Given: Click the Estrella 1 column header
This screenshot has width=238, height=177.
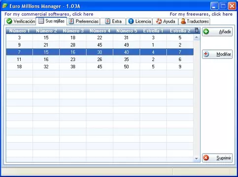Looking at the screenshot, I should [153, 31].
